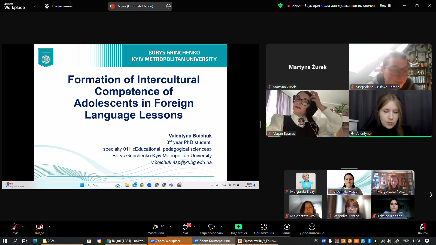The width and height of the screenshot is (436, 245).
Task: Click the green encryption shield icon
Action: click(x=280, y=5)
